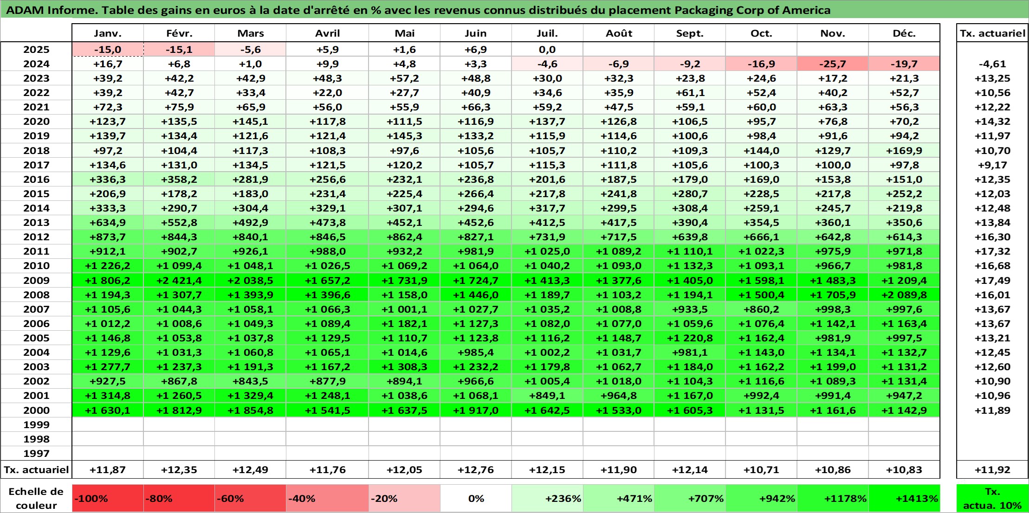
Task: Click the table title mentioning Packaging Corp of America
Action: click(418, 10)
